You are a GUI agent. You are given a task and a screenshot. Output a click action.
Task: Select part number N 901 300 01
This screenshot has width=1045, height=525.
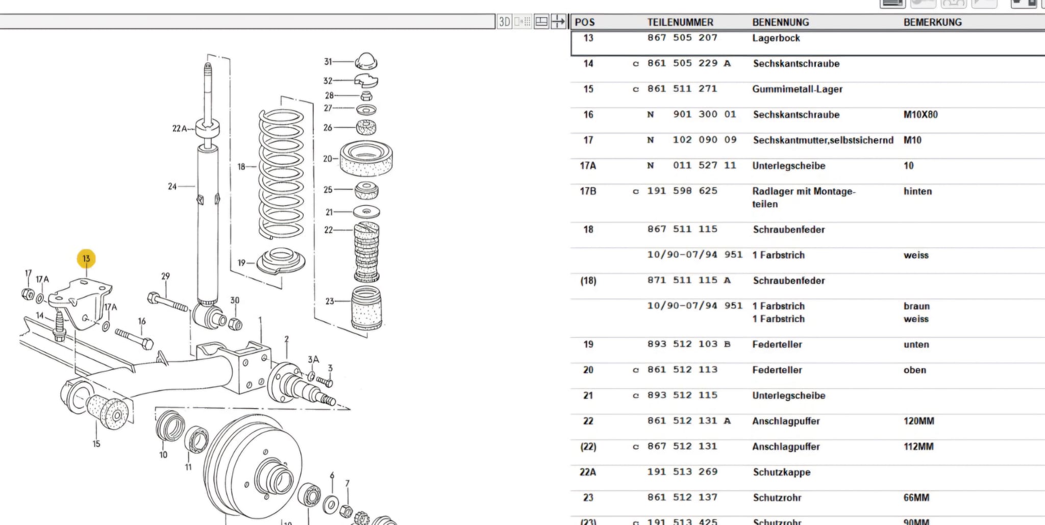click(x=691, y=114)
